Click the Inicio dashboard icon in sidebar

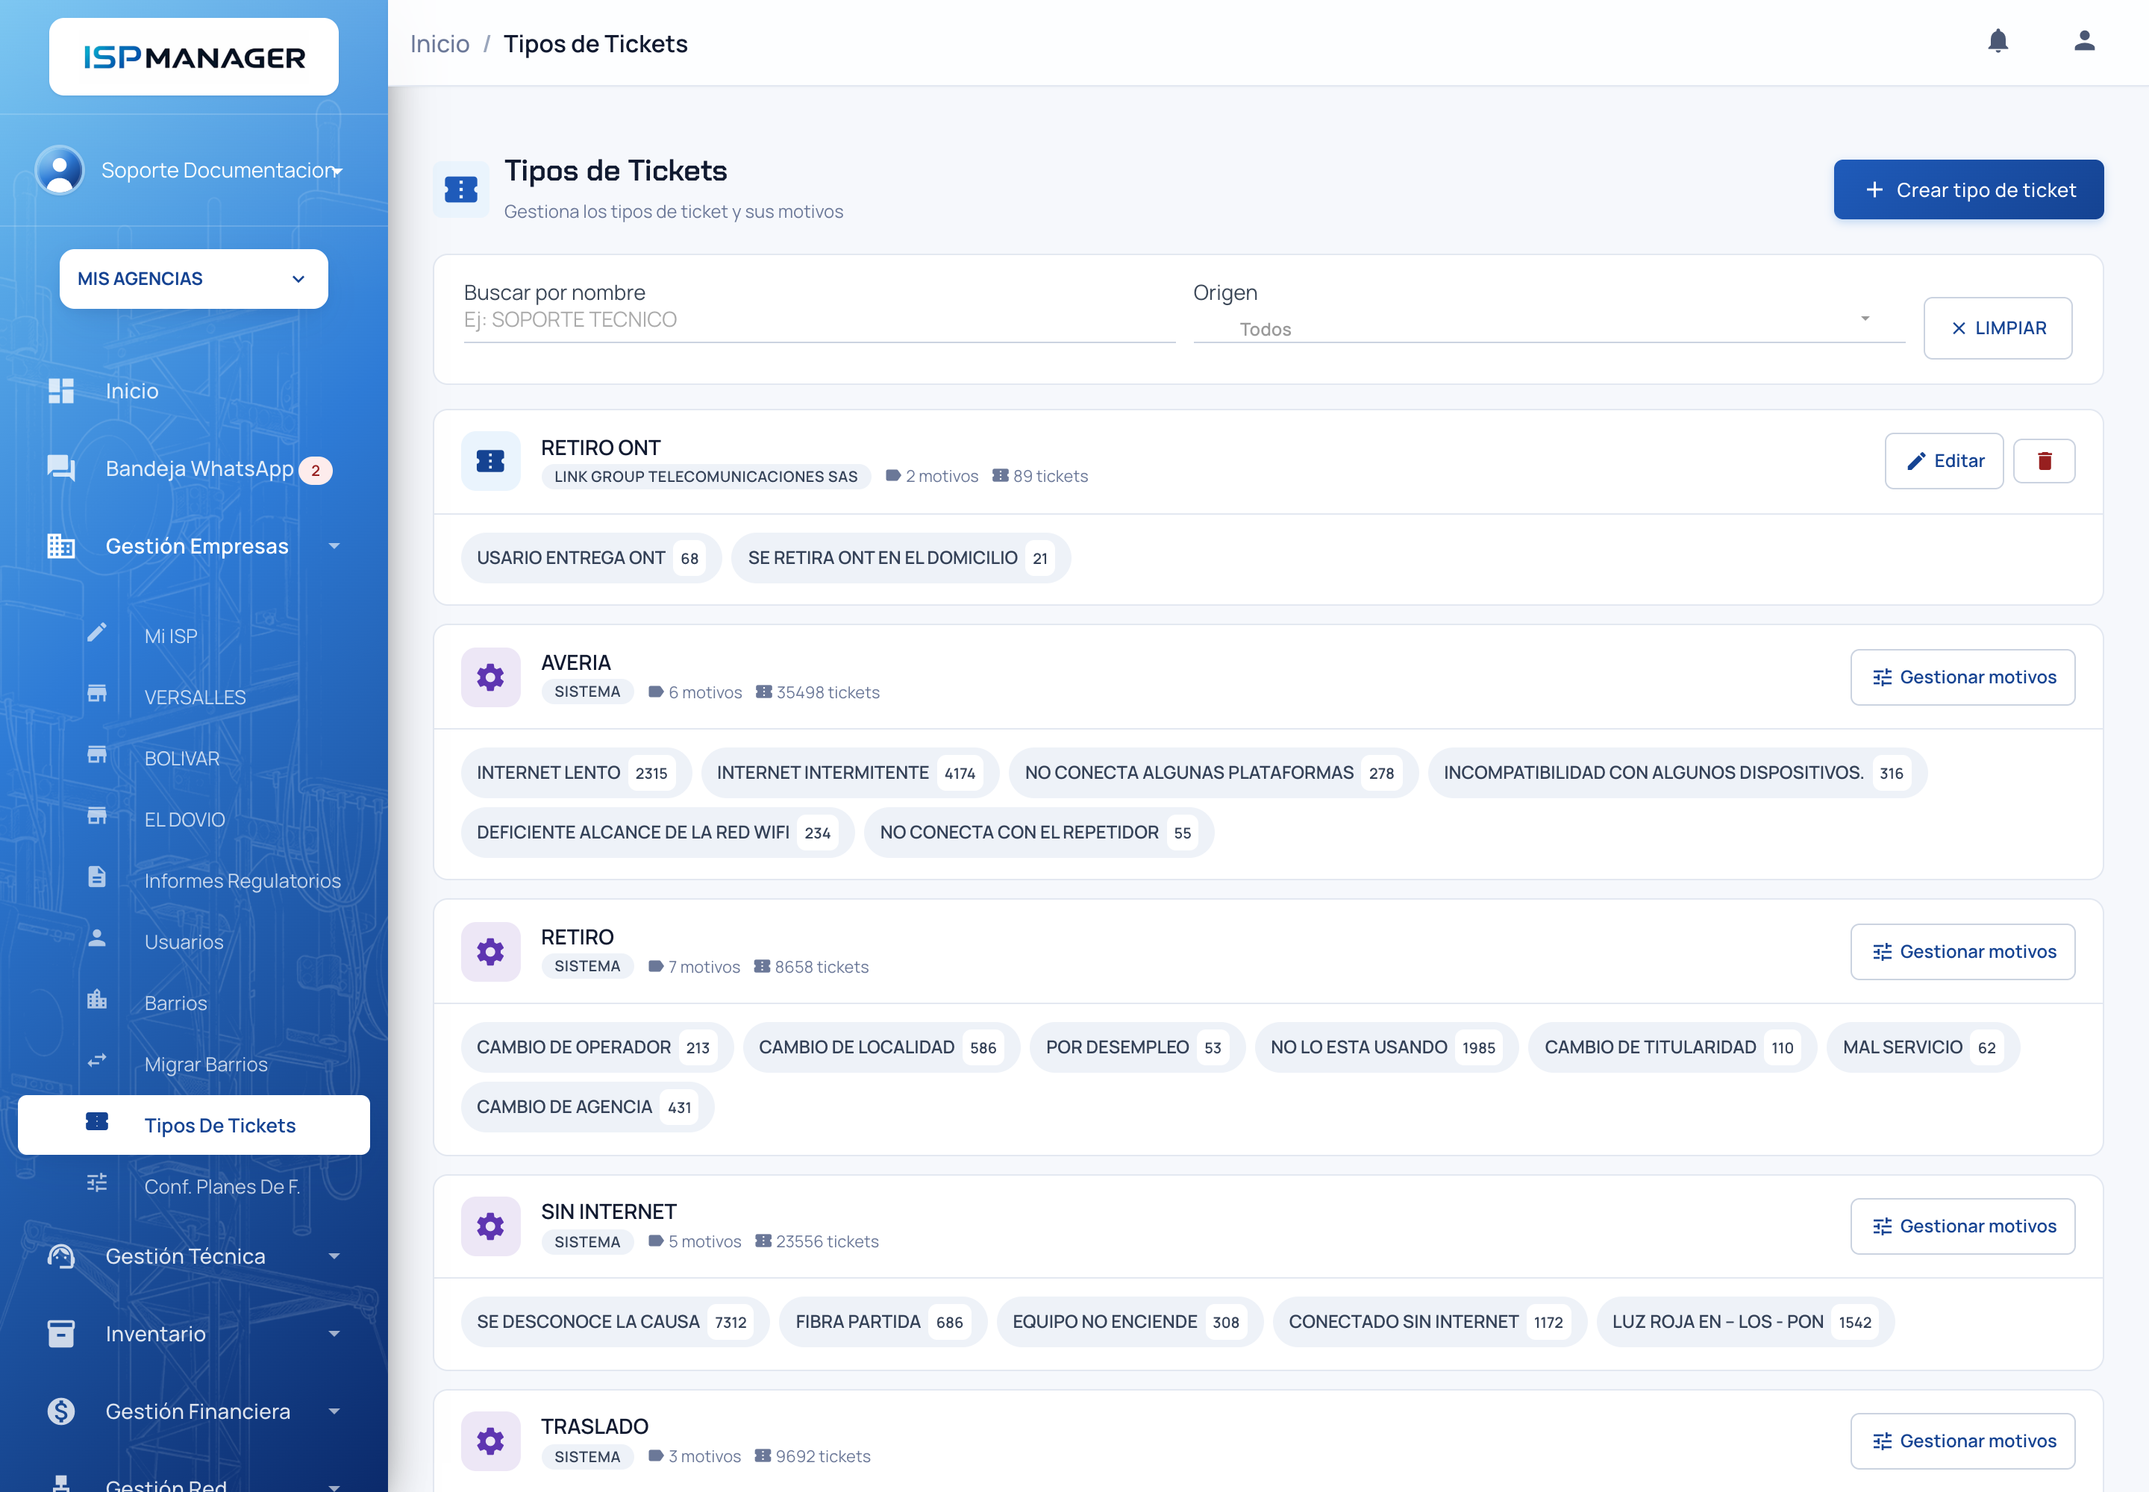click(60, 391)
